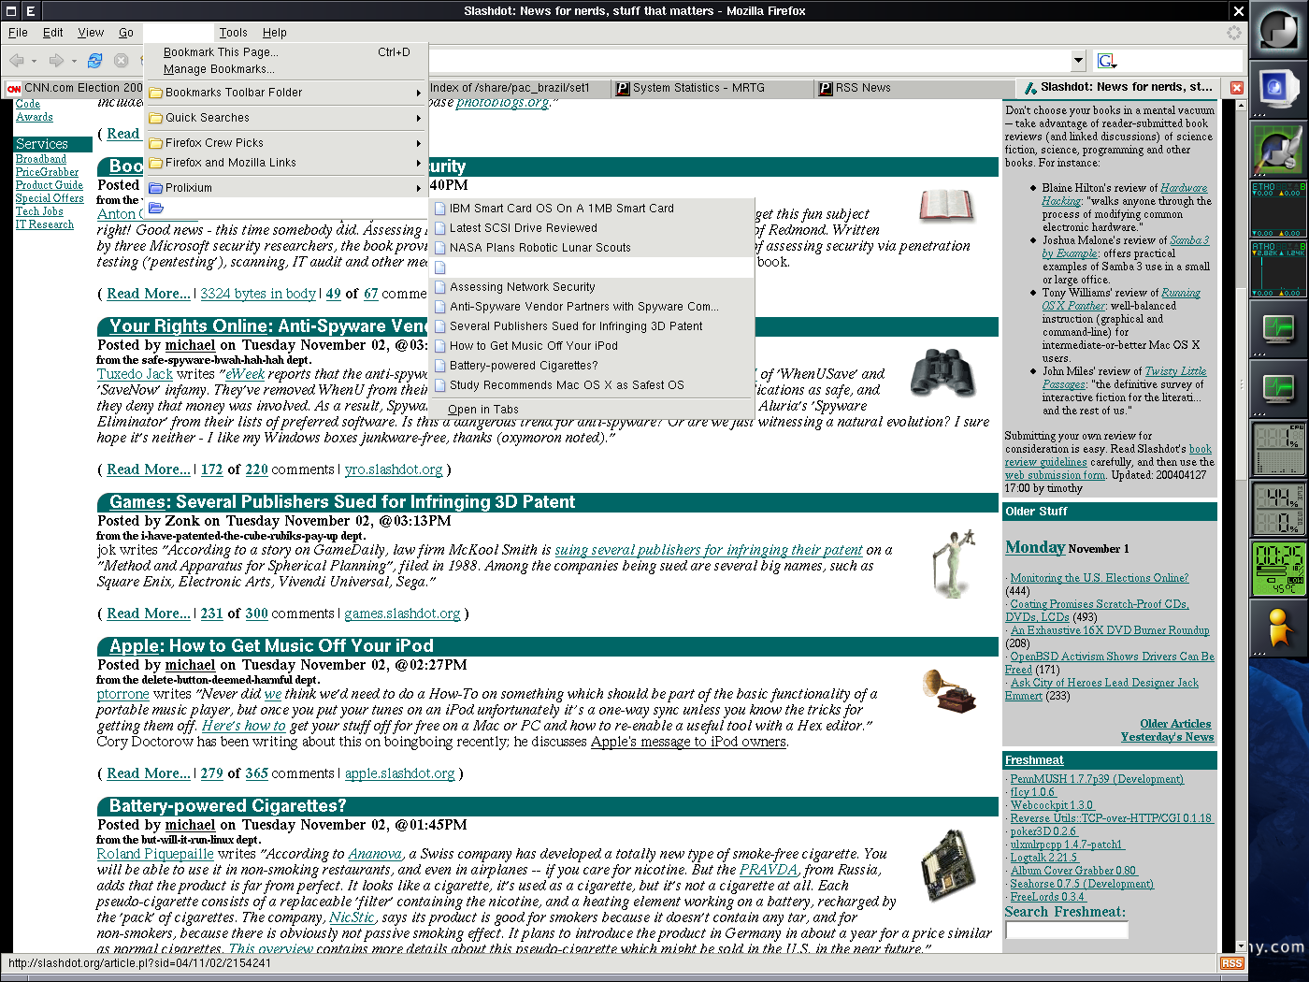The width and height of the screenshot is (1309, 982).
Task: Open the URL bar history dropdown
Action: (1078, 61)
